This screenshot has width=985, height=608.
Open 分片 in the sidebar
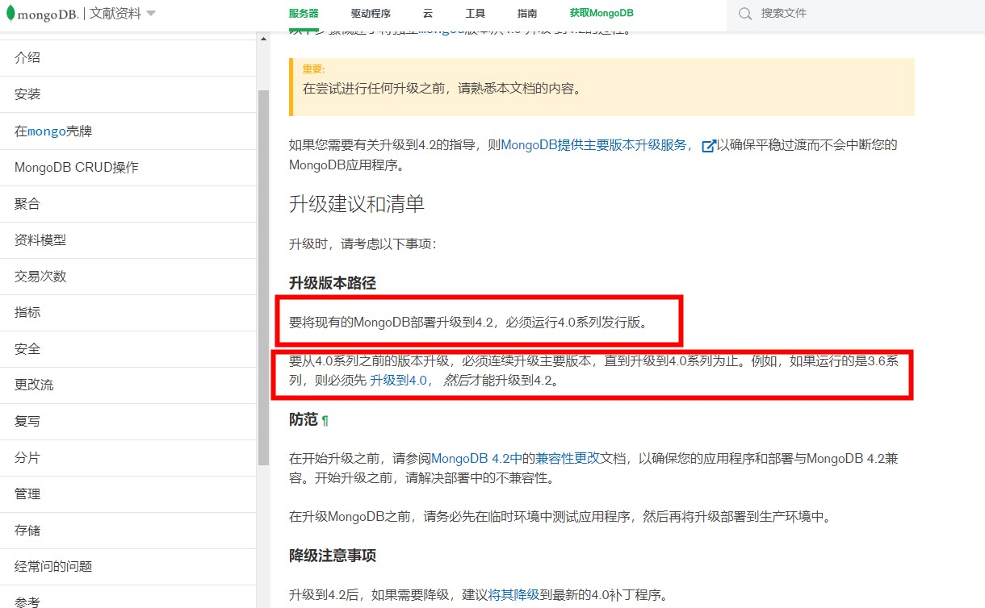pyautogui.click(x=128, y=457)
